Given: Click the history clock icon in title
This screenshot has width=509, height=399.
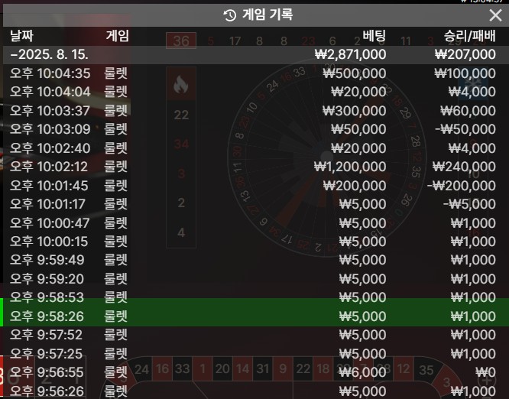Looking at the screenshot, I should point(230,15).
